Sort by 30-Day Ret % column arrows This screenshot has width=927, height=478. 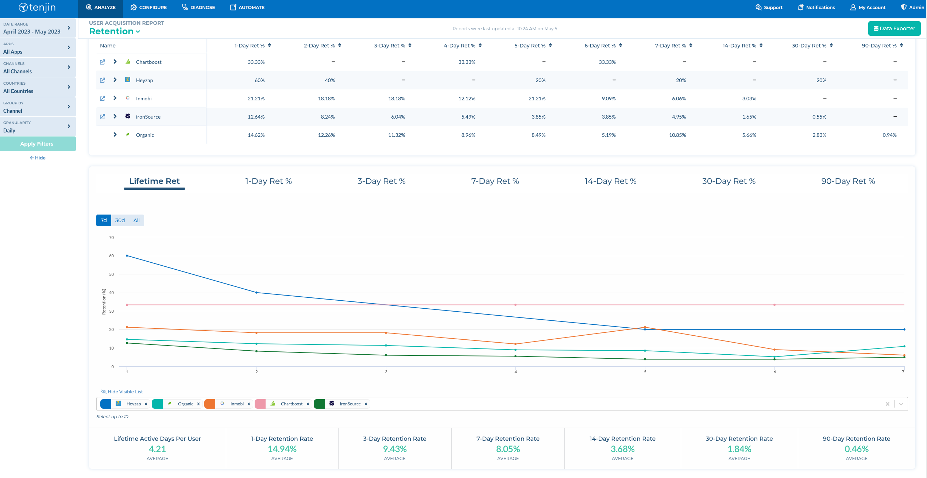[831, 46]
